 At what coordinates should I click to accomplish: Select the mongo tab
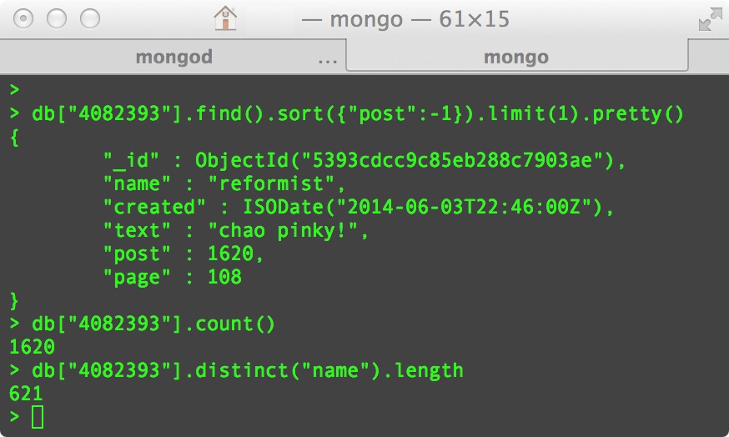pyautogui.click(x=516, y=57)
